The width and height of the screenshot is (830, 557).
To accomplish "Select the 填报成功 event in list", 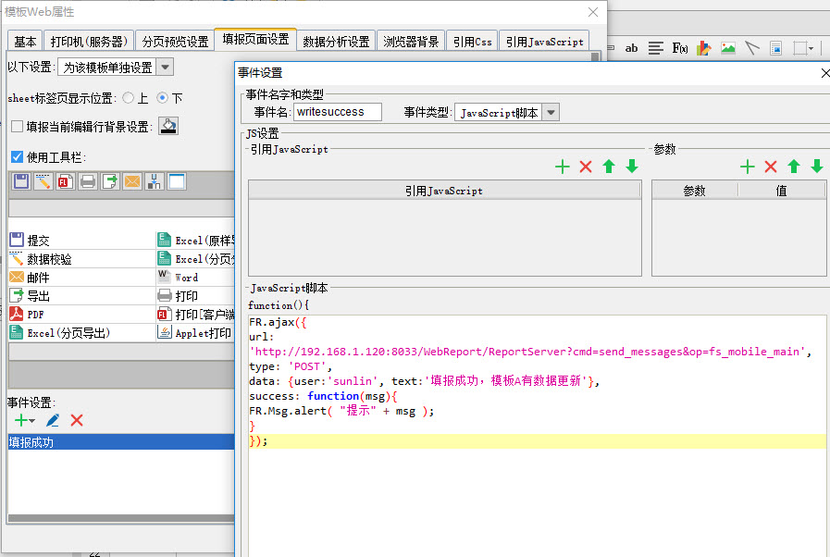I will 121,442.
